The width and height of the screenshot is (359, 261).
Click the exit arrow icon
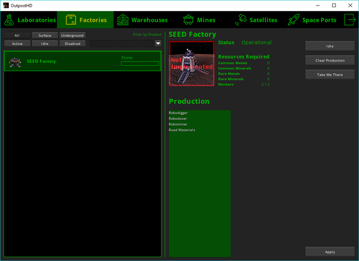350,20
